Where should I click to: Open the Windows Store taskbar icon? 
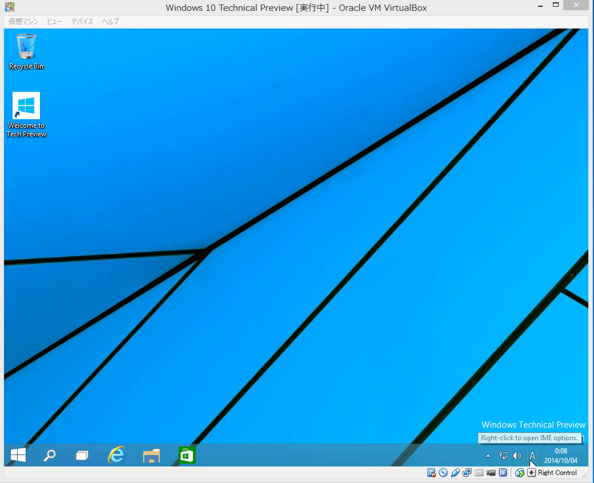coord(187,455)
